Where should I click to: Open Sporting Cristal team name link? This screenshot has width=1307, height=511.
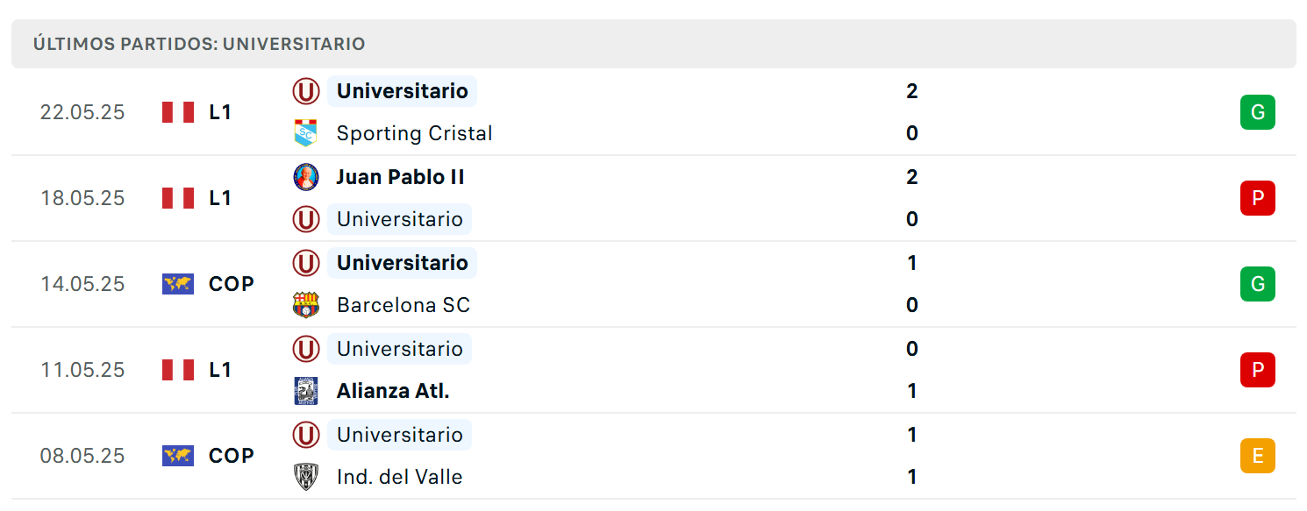point(414,133)
